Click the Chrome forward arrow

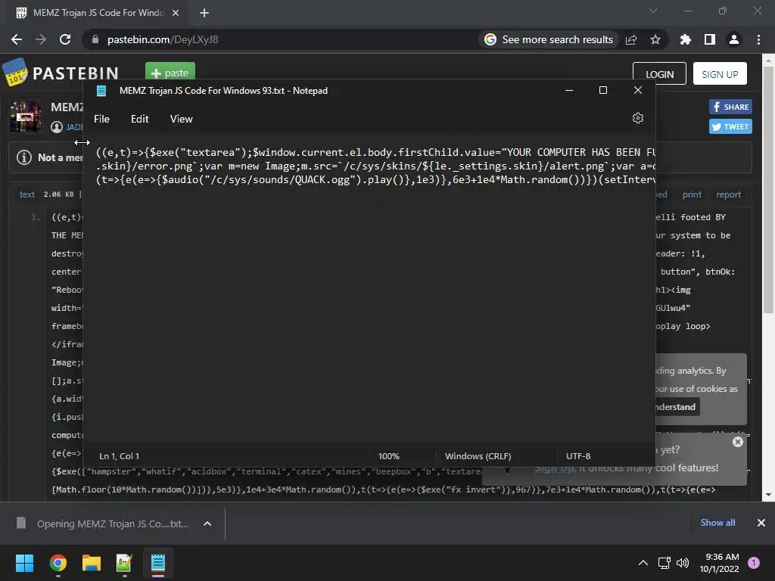click(41, 39)
